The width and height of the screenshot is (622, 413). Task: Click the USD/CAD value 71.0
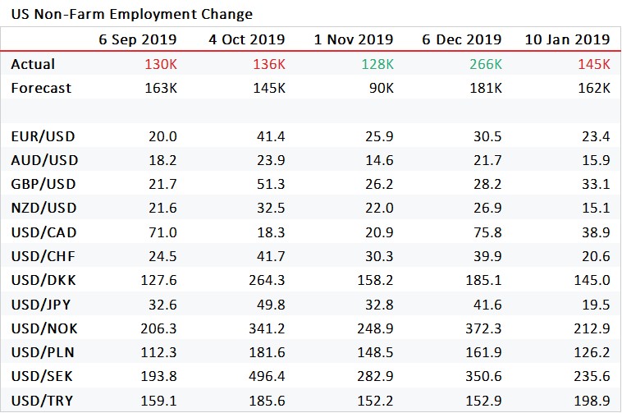pyautogui.click(x=162, y=232)
